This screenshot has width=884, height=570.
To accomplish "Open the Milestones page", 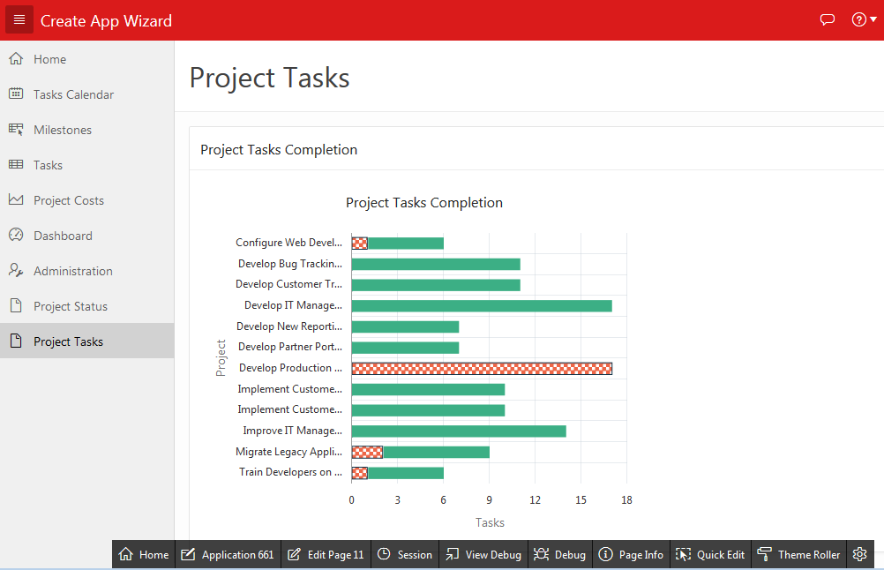I will pyautogui.click(x=86, y=130).
